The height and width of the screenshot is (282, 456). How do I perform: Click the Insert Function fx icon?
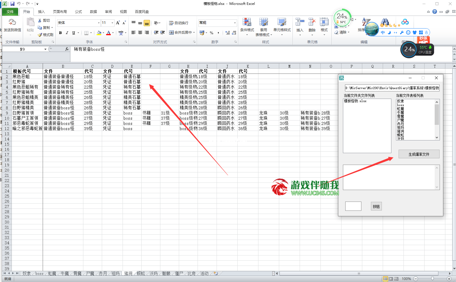(67, 49)
